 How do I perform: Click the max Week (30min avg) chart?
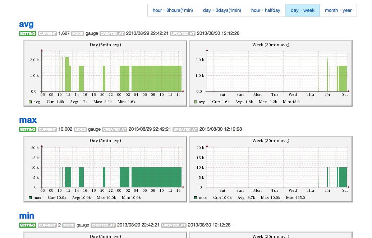click(x=271, y=169)
